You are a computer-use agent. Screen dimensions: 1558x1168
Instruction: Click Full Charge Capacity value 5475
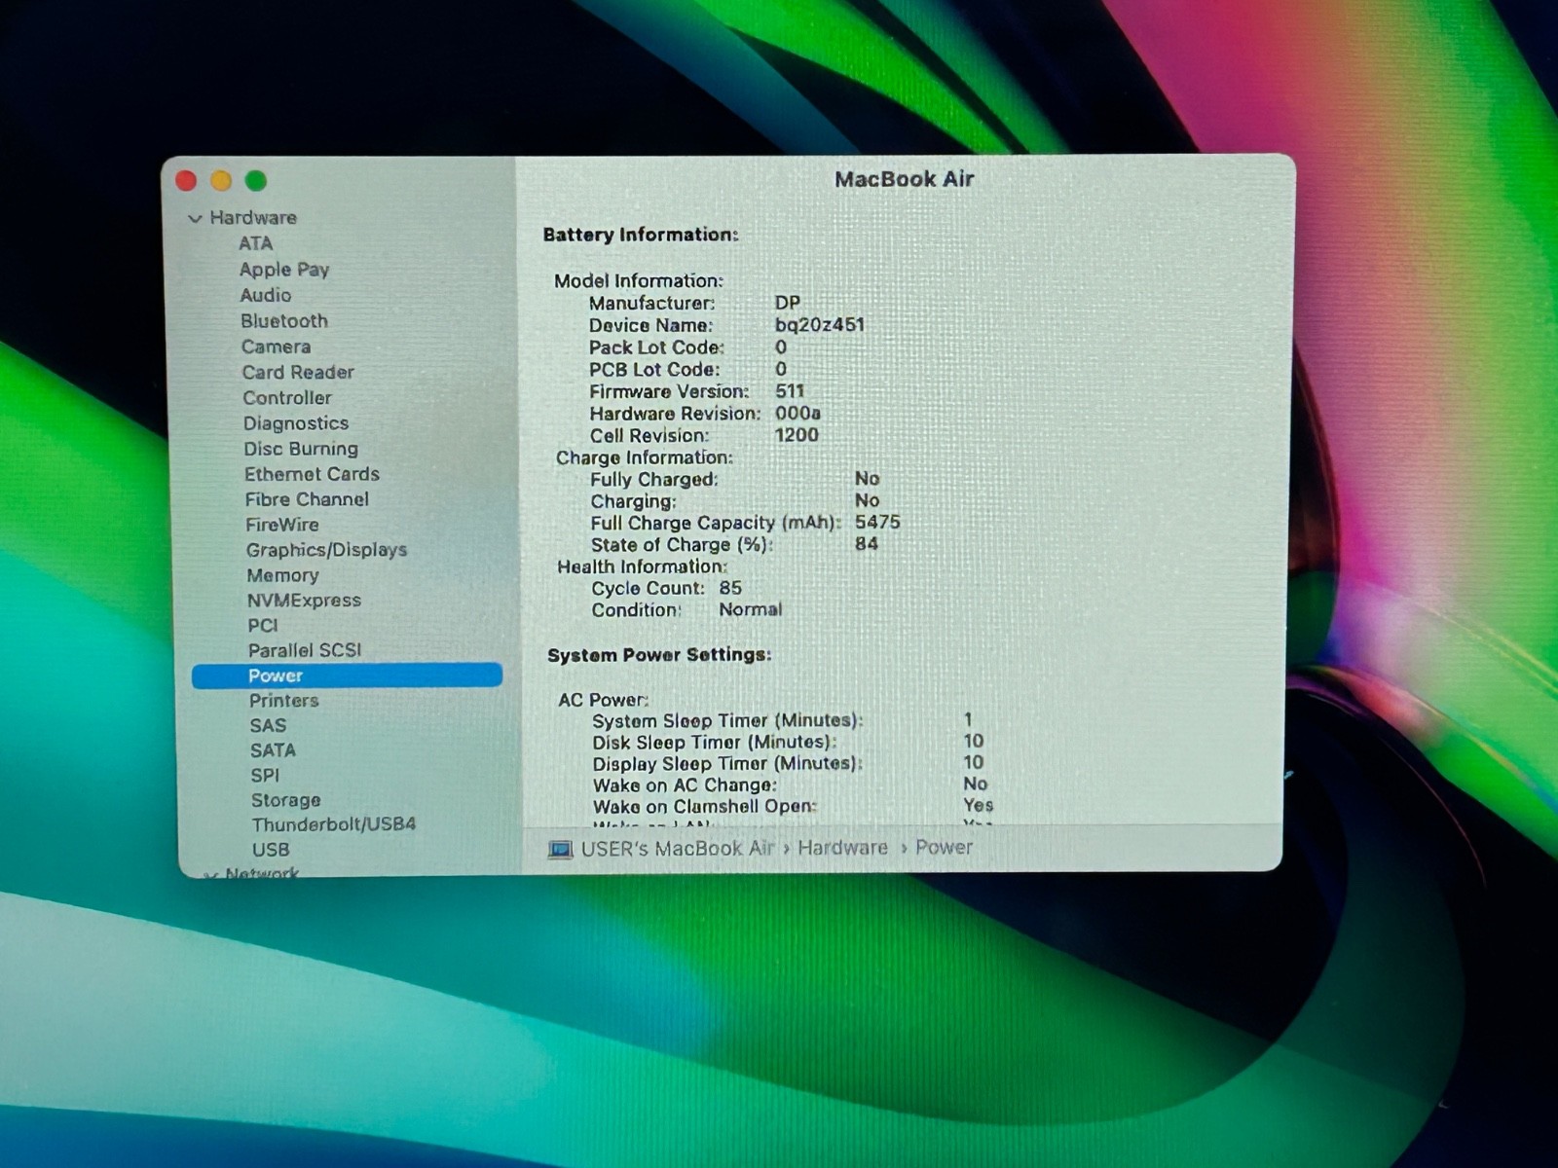(x=877, y=523)
